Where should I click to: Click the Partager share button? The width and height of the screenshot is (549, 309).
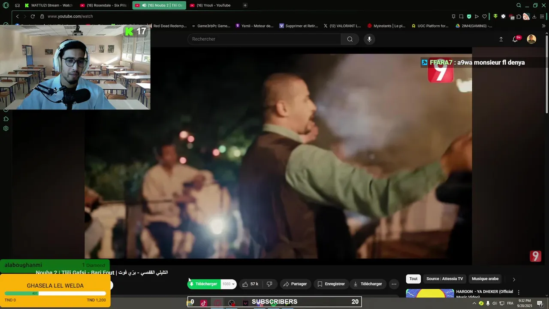(296, 284)
